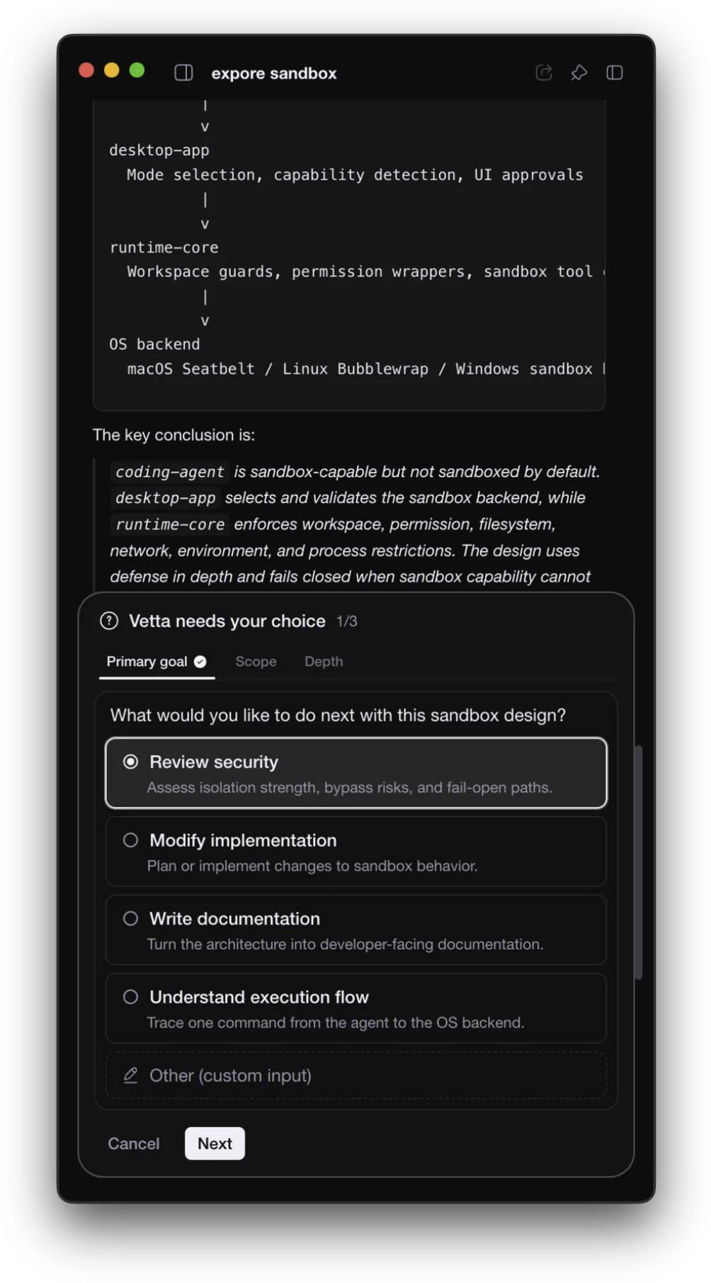The width and height of the screenshot is (711, 1283).
Task: Click the vertical scrollbar thumb
Action: click(x=638, y=861)
